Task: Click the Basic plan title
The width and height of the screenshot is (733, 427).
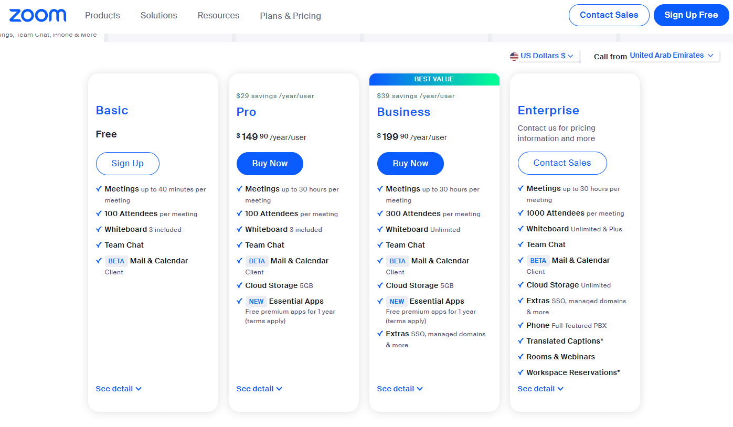Action: (x=112, y=110)
